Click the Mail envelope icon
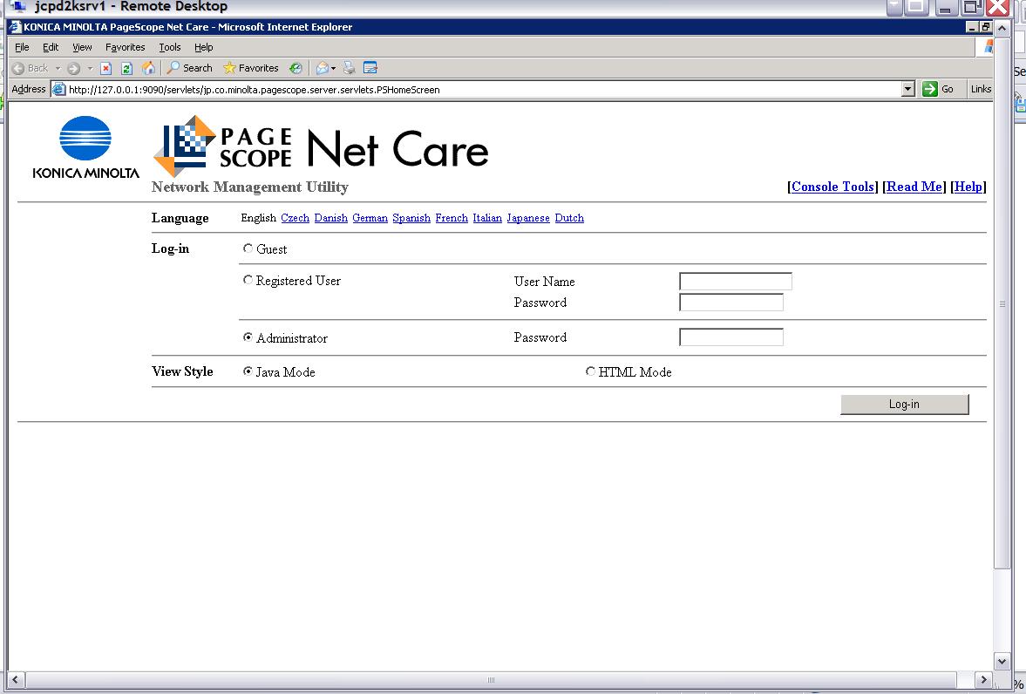Screen dimensions: 1026x694 point(322,68)
